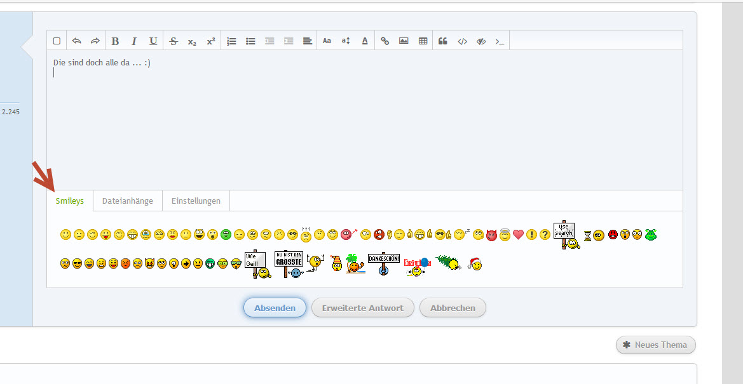The image size is (743, 384).
Task: Click the strikethrough toolbar icon
Action: (174, 41)
